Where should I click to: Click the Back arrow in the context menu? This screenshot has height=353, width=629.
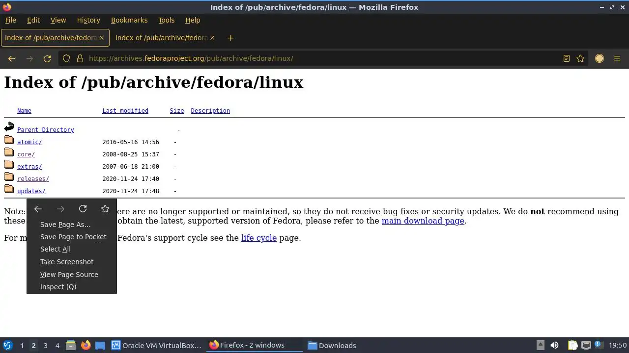pyautogui.click(x=38, y=209)
